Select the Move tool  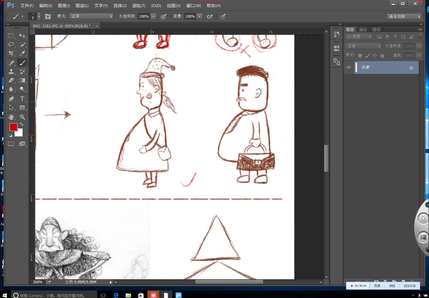22,36
